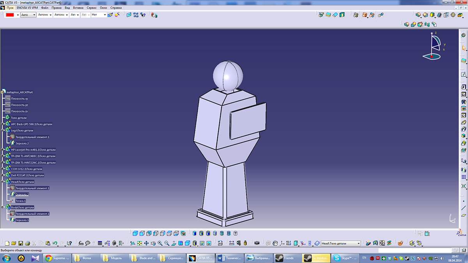Select the Pan view tool
The image size is (468, 263).
click(146, 244)
